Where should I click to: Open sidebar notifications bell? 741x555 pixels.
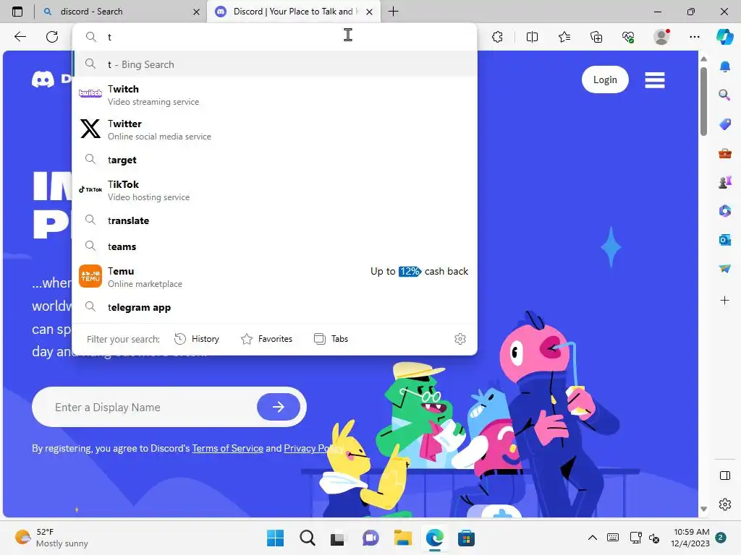(725, 66)
